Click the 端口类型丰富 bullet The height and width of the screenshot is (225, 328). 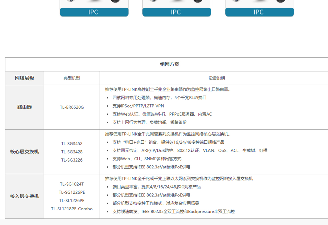pyautogui.click(x=157, y=187)
